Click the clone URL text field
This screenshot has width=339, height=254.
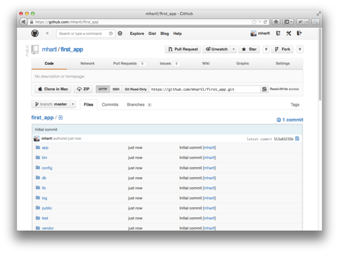click(x=205, y=89)
